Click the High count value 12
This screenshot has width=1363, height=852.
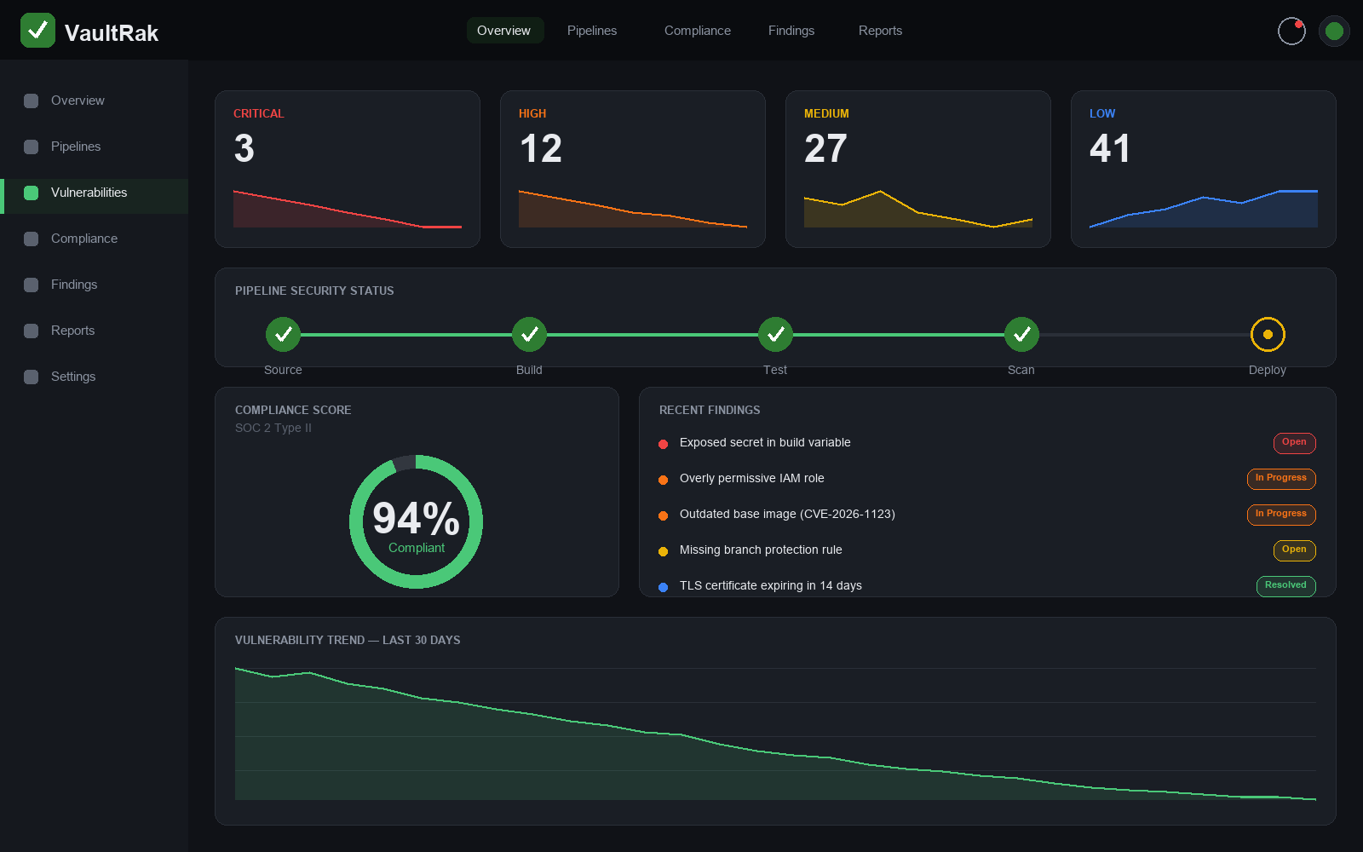[x=541, y=149]
